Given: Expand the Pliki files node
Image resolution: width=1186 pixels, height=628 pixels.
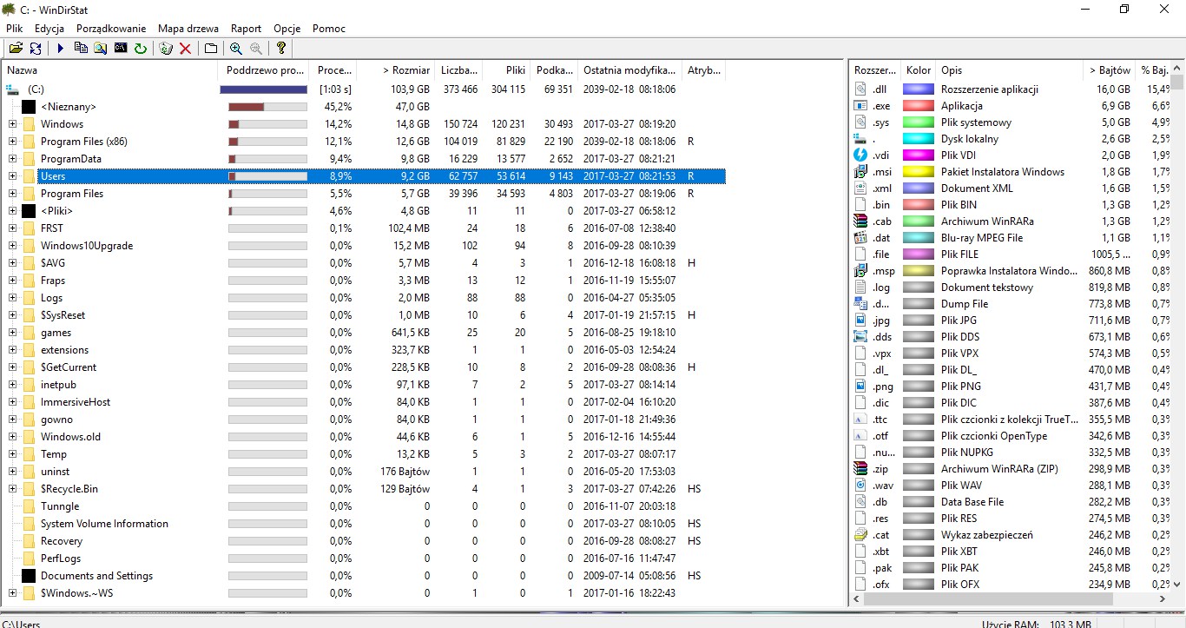Looking at the screenshot, I should tap(12, 211).
